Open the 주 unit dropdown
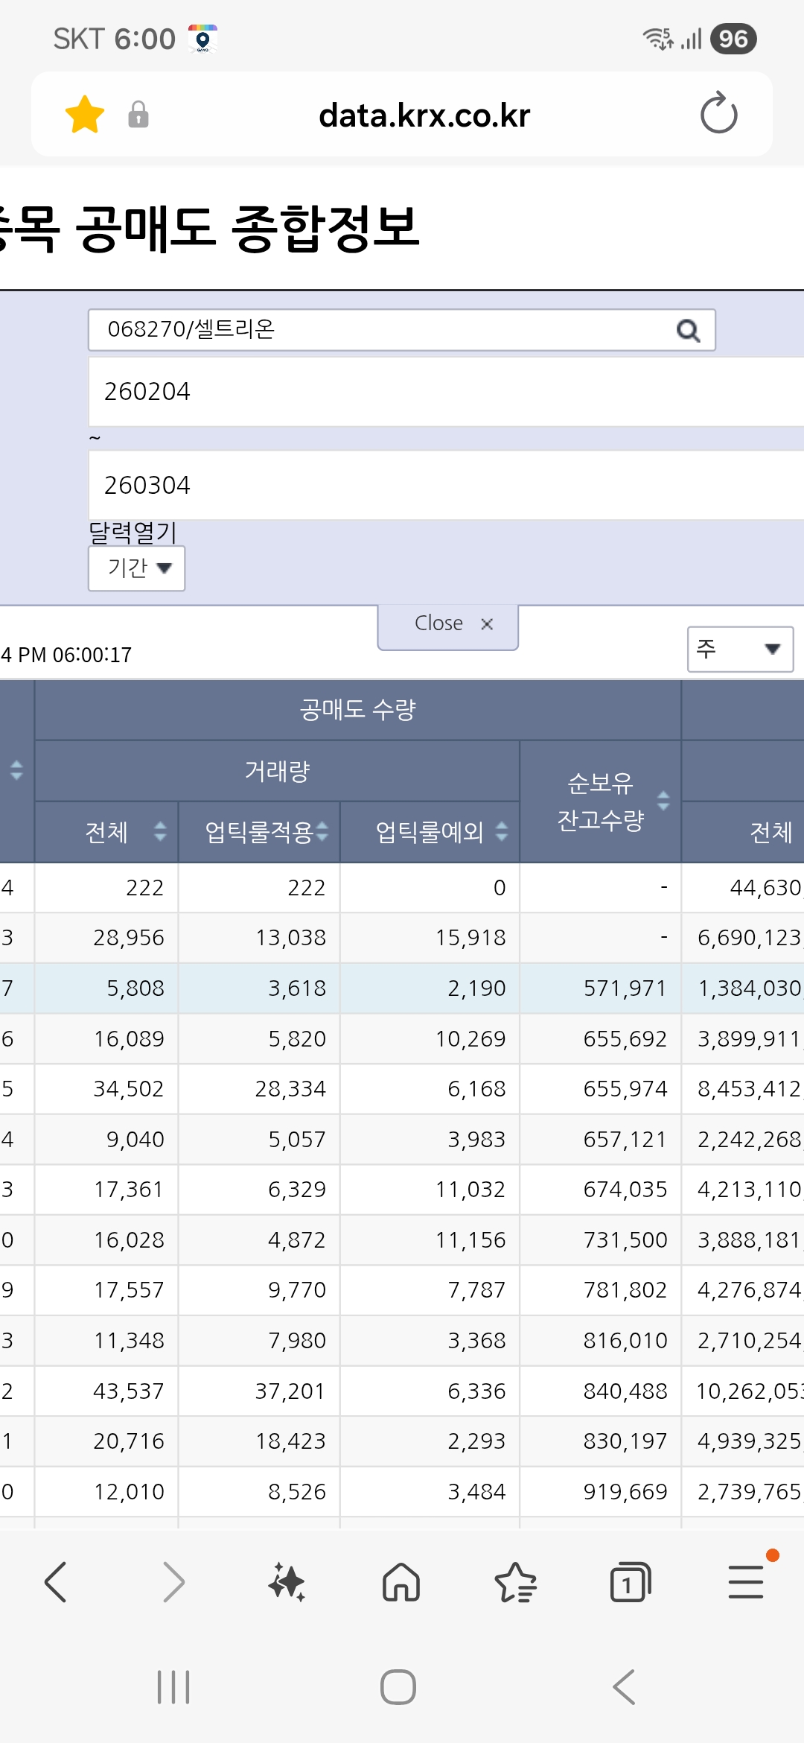Viewport: 804px width, 1743px height. pos(739,649)
